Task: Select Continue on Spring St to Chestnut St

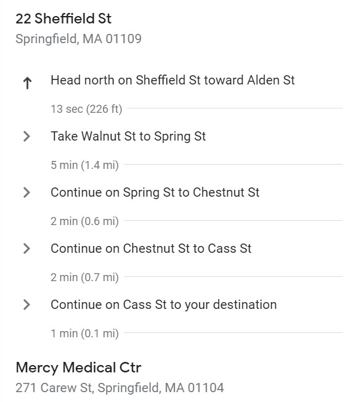Action: click(x=155, y=192)
